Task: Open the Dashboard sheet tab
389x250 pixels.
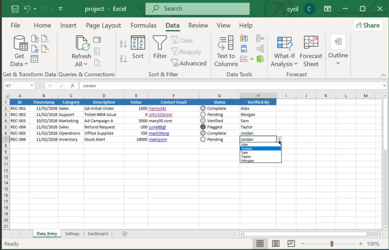Action: (98, 234)
